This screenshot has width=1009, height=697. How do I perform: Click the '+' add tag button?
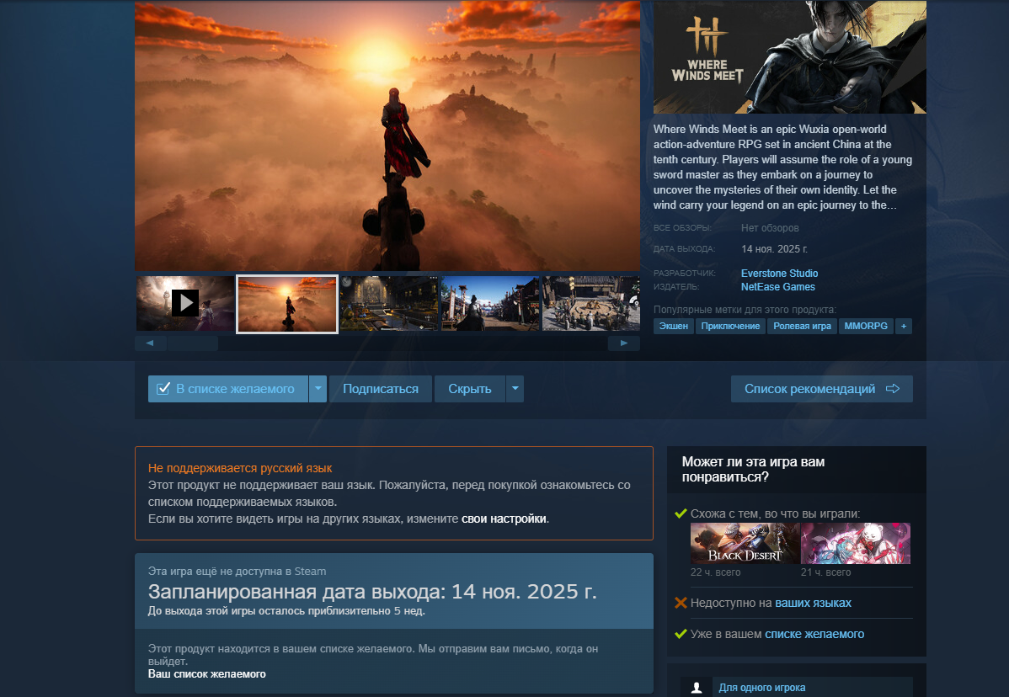[904, 326]
